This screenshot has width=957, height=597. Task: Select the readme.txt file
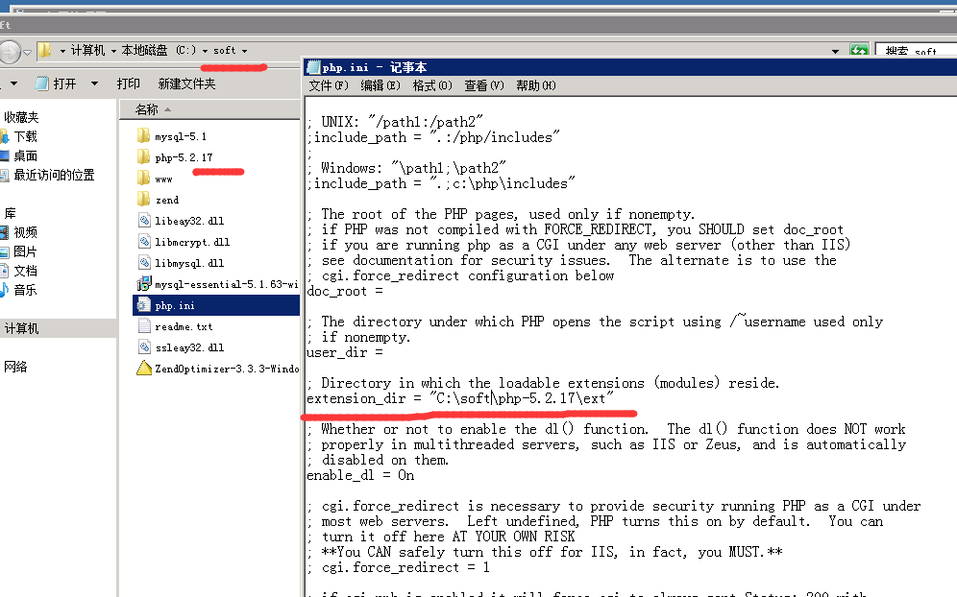(184, 326)
